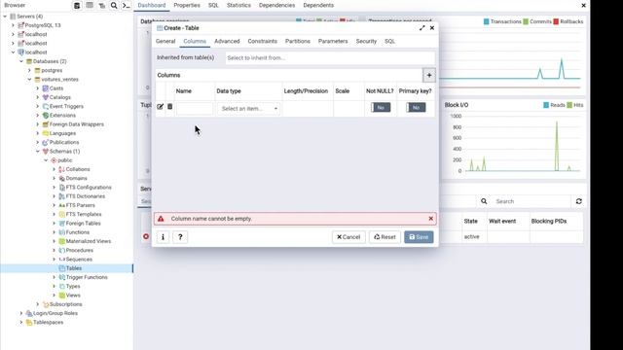Viewport: 623px width, 350px height.
Task: Collapse the Databases (2) node
Action: click(x=21, y=61)
